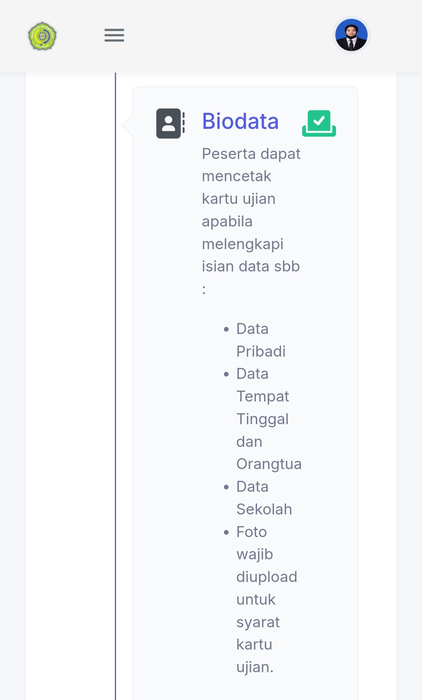
Task: Click bullet point beside Data Sekolah
Action: click(226, 487)
